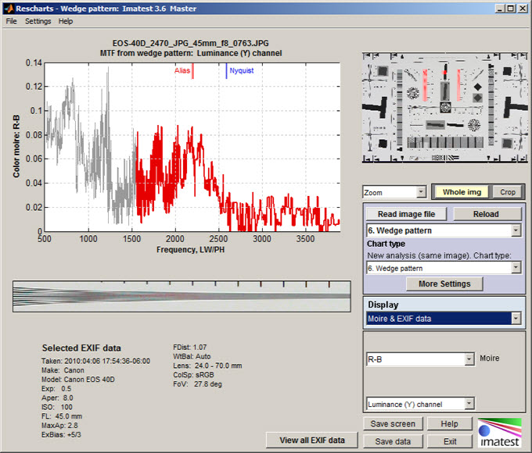Click the 'Selected EXIF data' heading
532x453 pixels.
coord(81,348)
